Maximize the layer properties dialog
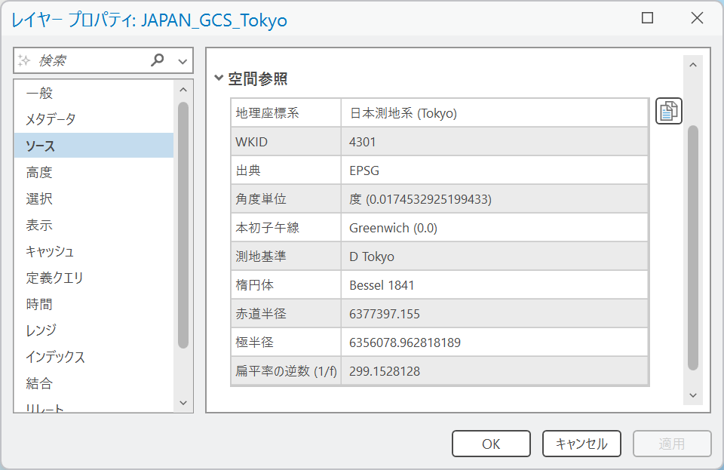Screen dimensions: 724x470 (647, 19)
